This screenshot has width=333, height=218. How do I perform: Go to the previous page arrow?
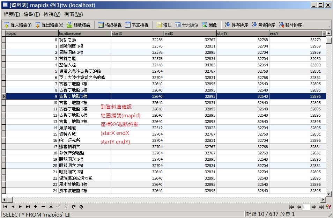pyautogui.click(x=299, y=207)
